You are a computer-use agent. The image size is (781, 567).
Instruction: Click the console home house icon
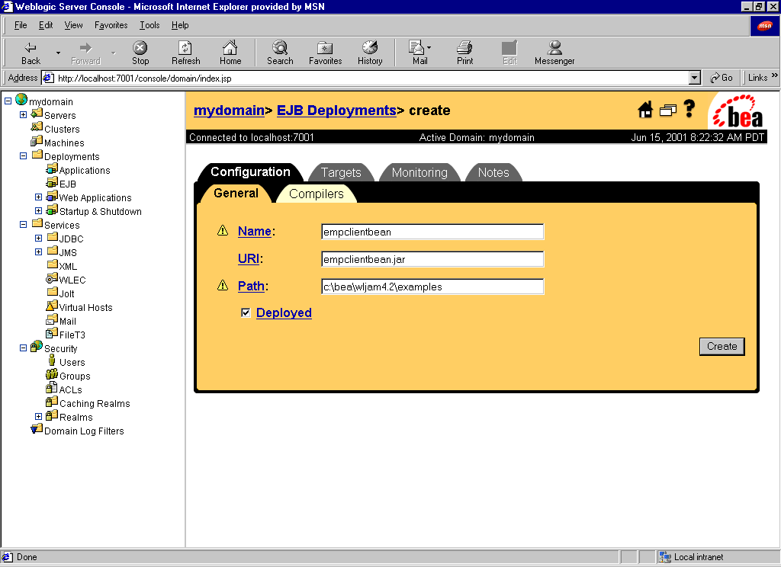coord(645,109)
